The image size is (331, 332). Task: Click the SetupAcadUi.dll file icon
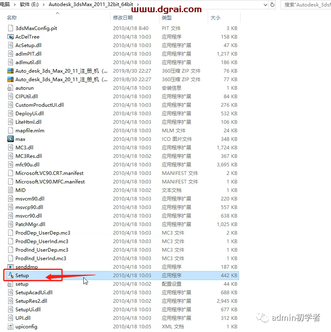pyautogui.click(x=11, y=292)
